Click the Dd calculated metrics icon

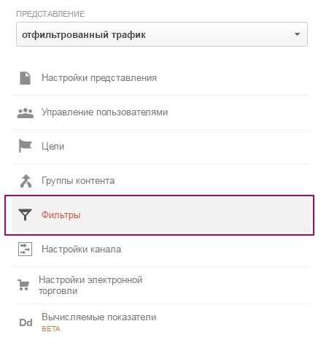pyautogui.click(x=26, y=322)
